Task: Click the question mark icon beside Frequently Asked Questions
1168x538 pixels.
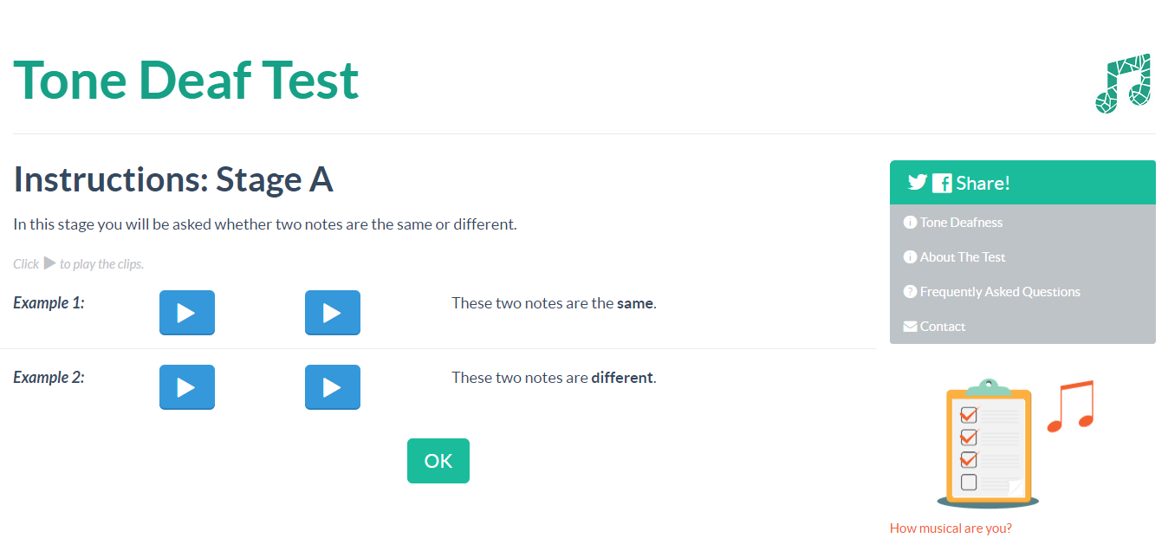Action: pyautogui.click(x=911, y=291)
